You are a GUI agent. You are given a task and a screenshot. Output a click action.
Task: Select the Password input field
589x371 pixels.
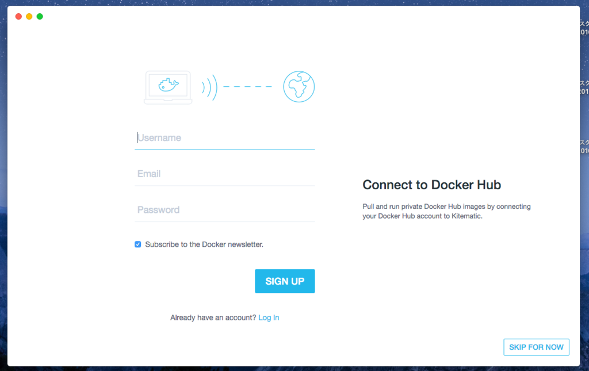(x=225, y=210)
